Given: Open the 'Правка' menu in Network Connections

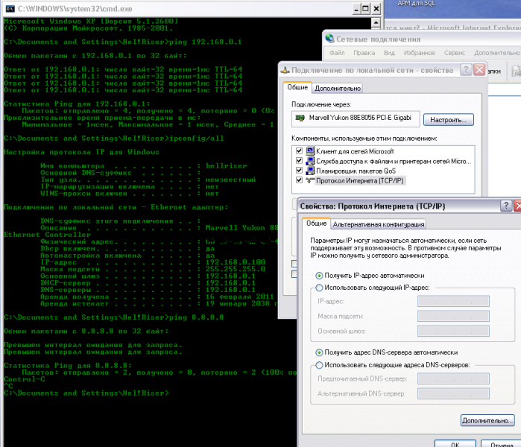Looking at the screenshot, I should pos(364,53).
